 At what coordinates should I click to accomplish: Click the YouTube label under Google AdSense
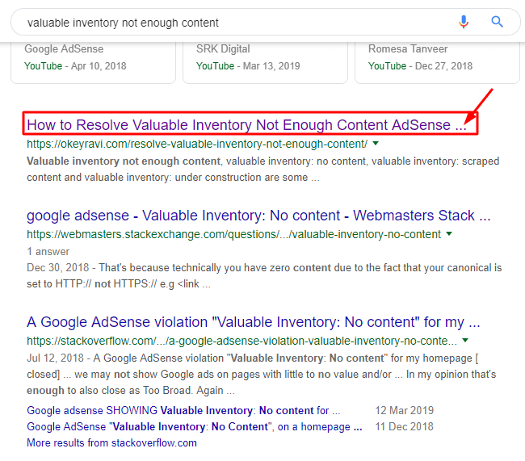click(43, 66)
